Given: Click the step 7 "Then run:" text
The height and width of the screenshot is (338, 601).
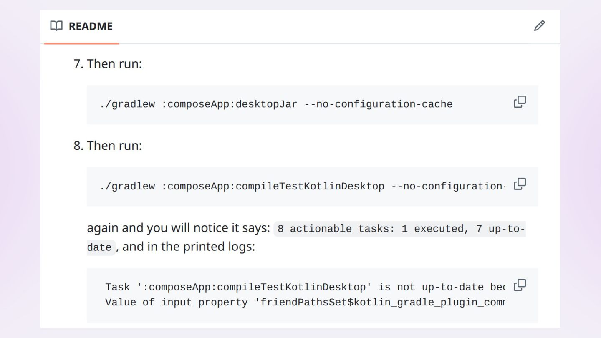Looking at the screenshot, I should click(x=114, y=64).
